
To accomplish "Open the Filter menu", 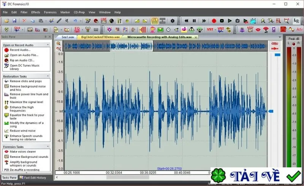I will tap(24, 12).
